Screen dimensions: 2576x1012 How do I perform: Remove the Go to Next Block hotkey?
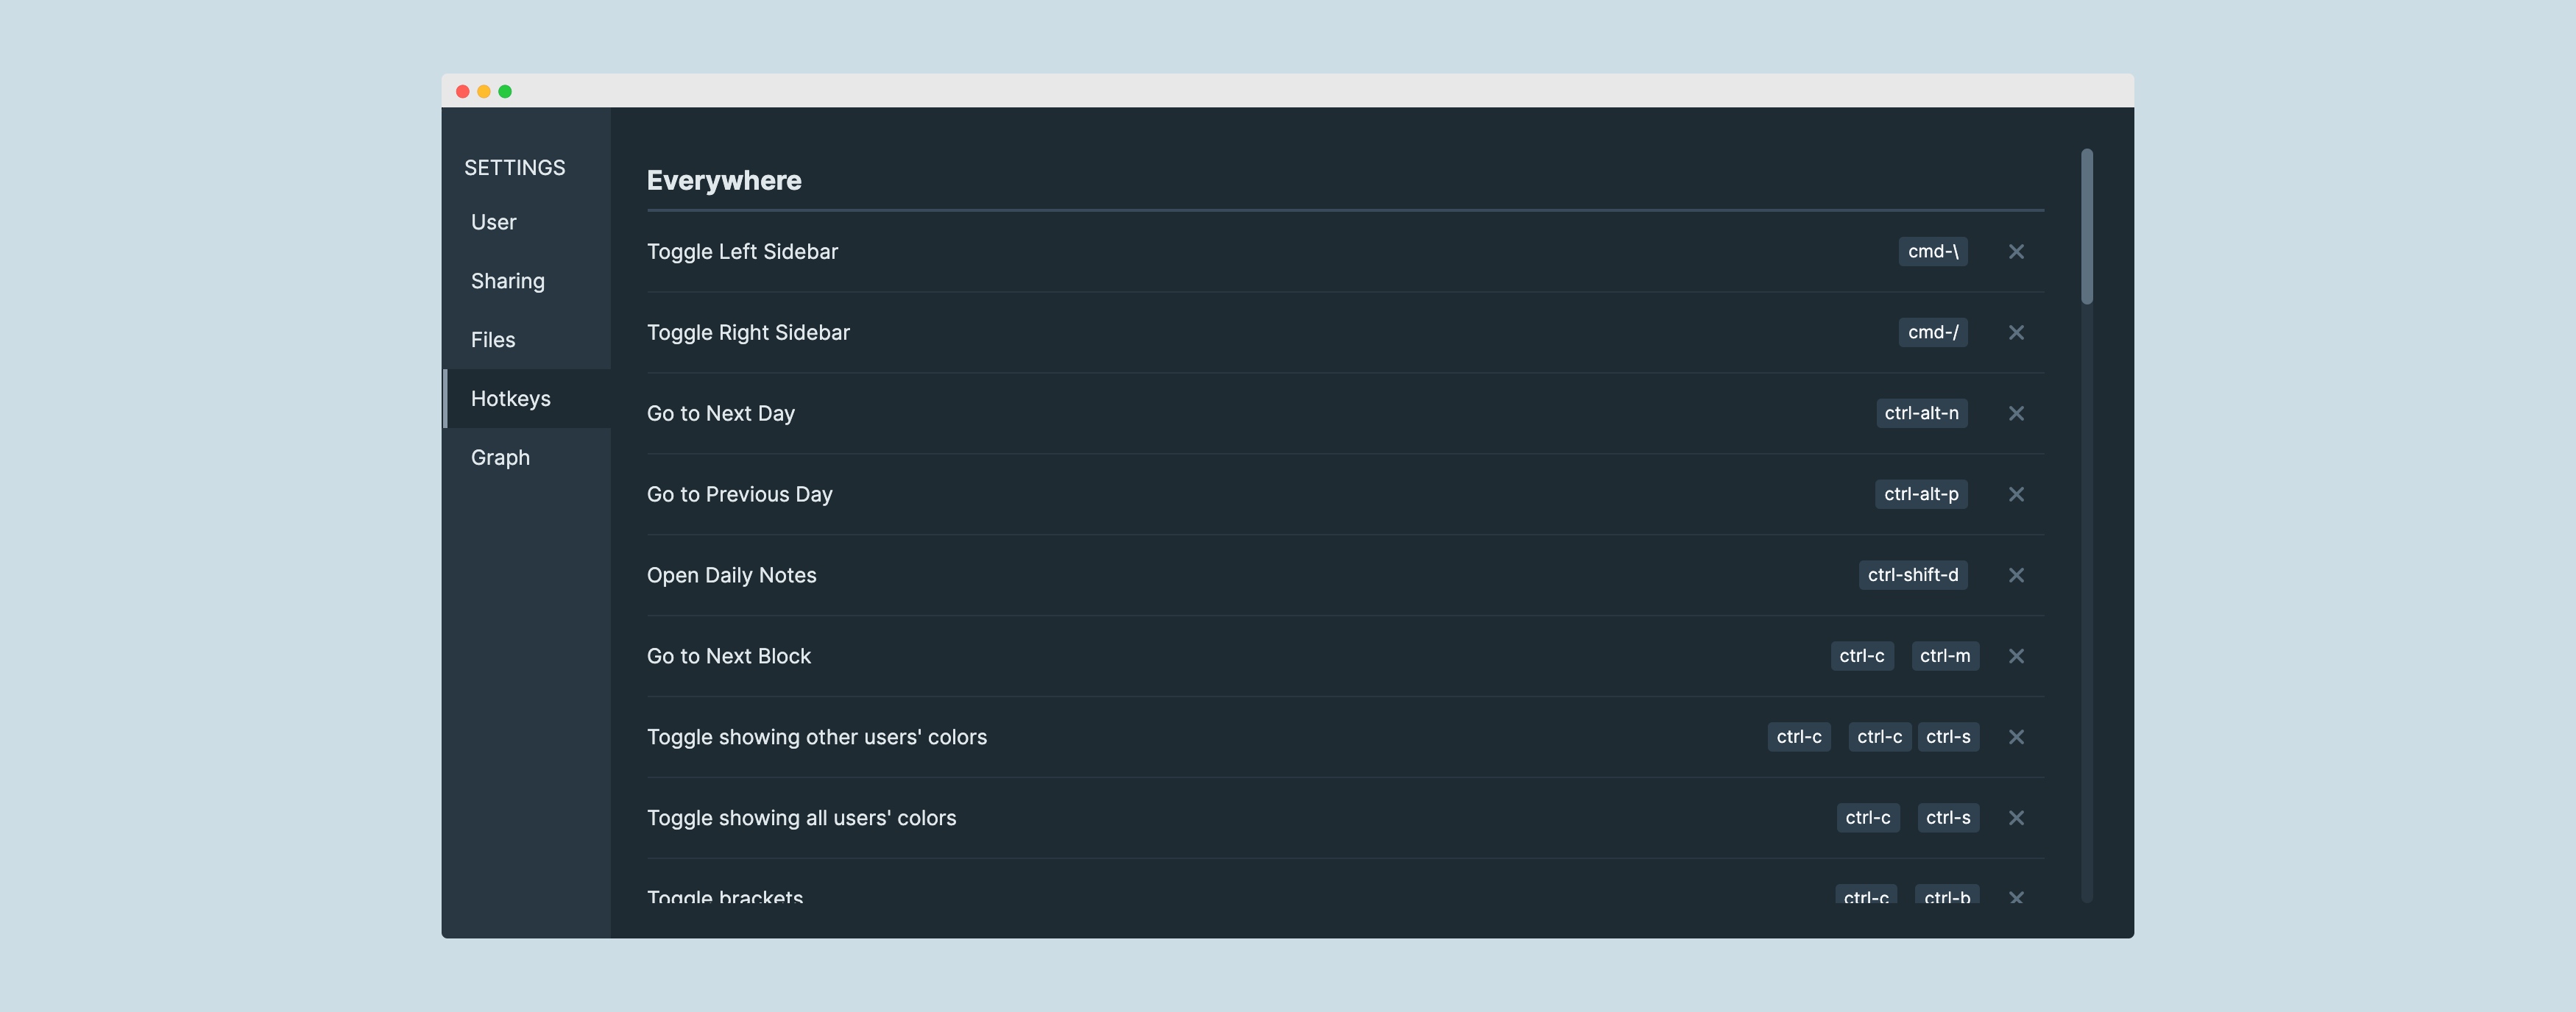pyautogui.click(x=2016, y=656)
